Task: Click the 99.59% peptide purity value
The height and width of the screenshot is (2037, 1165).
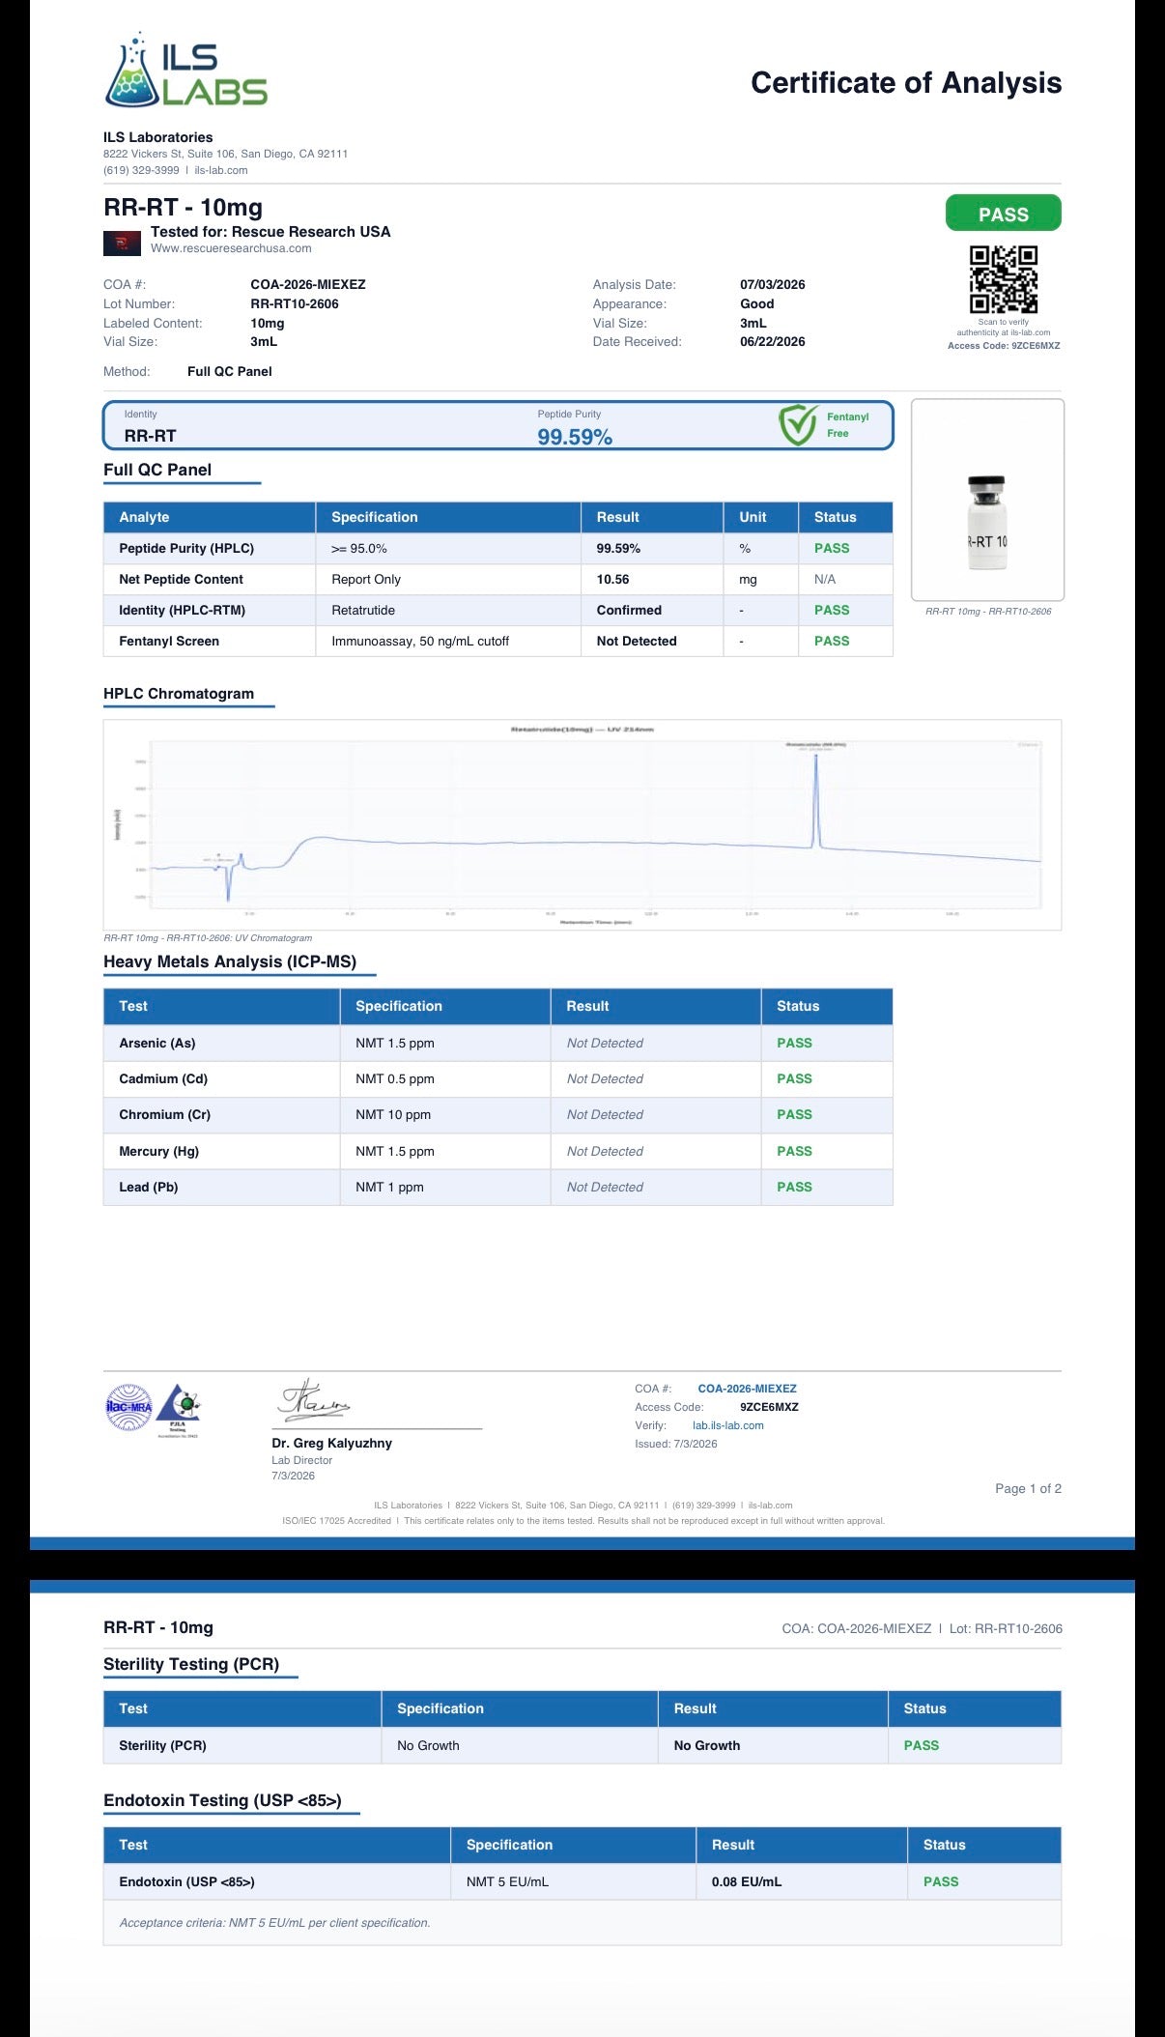Action: (x=575, y=437)
